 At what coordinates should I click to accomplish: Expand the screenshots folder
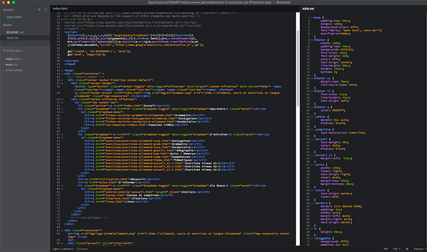click(13, 70)
